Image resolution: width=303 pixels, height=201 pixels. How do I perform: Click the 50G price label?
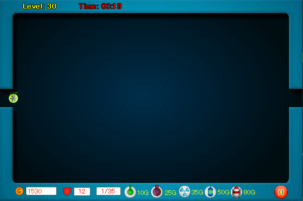[x=224, y=192]
